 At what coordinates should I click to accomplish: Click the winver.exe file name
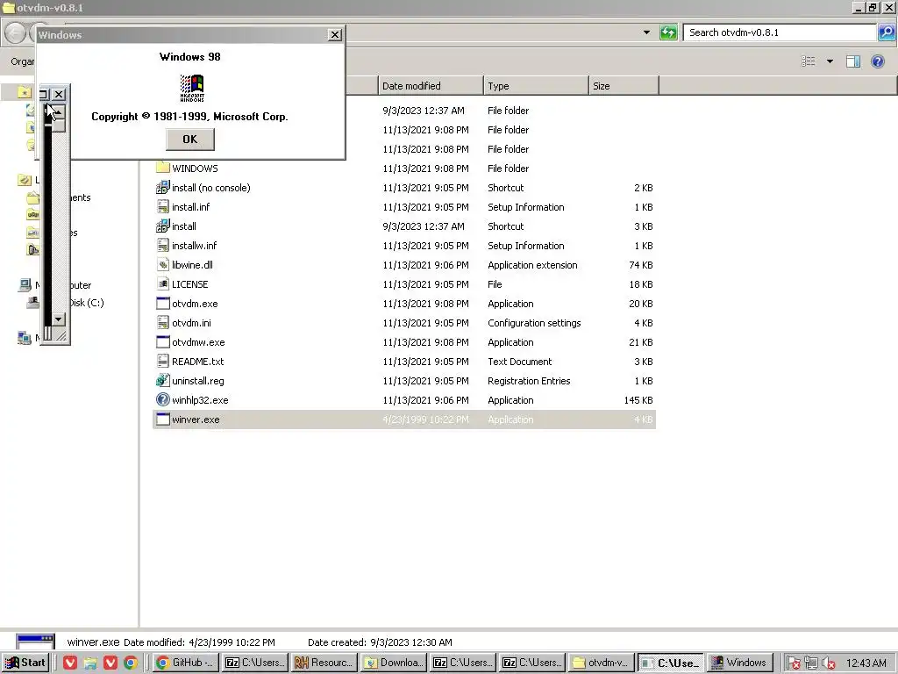(x=196, y=419)
